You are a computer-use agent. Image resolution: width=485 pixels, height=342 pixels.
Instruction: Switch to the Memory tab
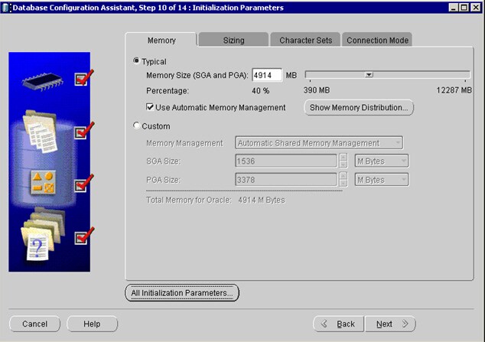click(161, 41)
